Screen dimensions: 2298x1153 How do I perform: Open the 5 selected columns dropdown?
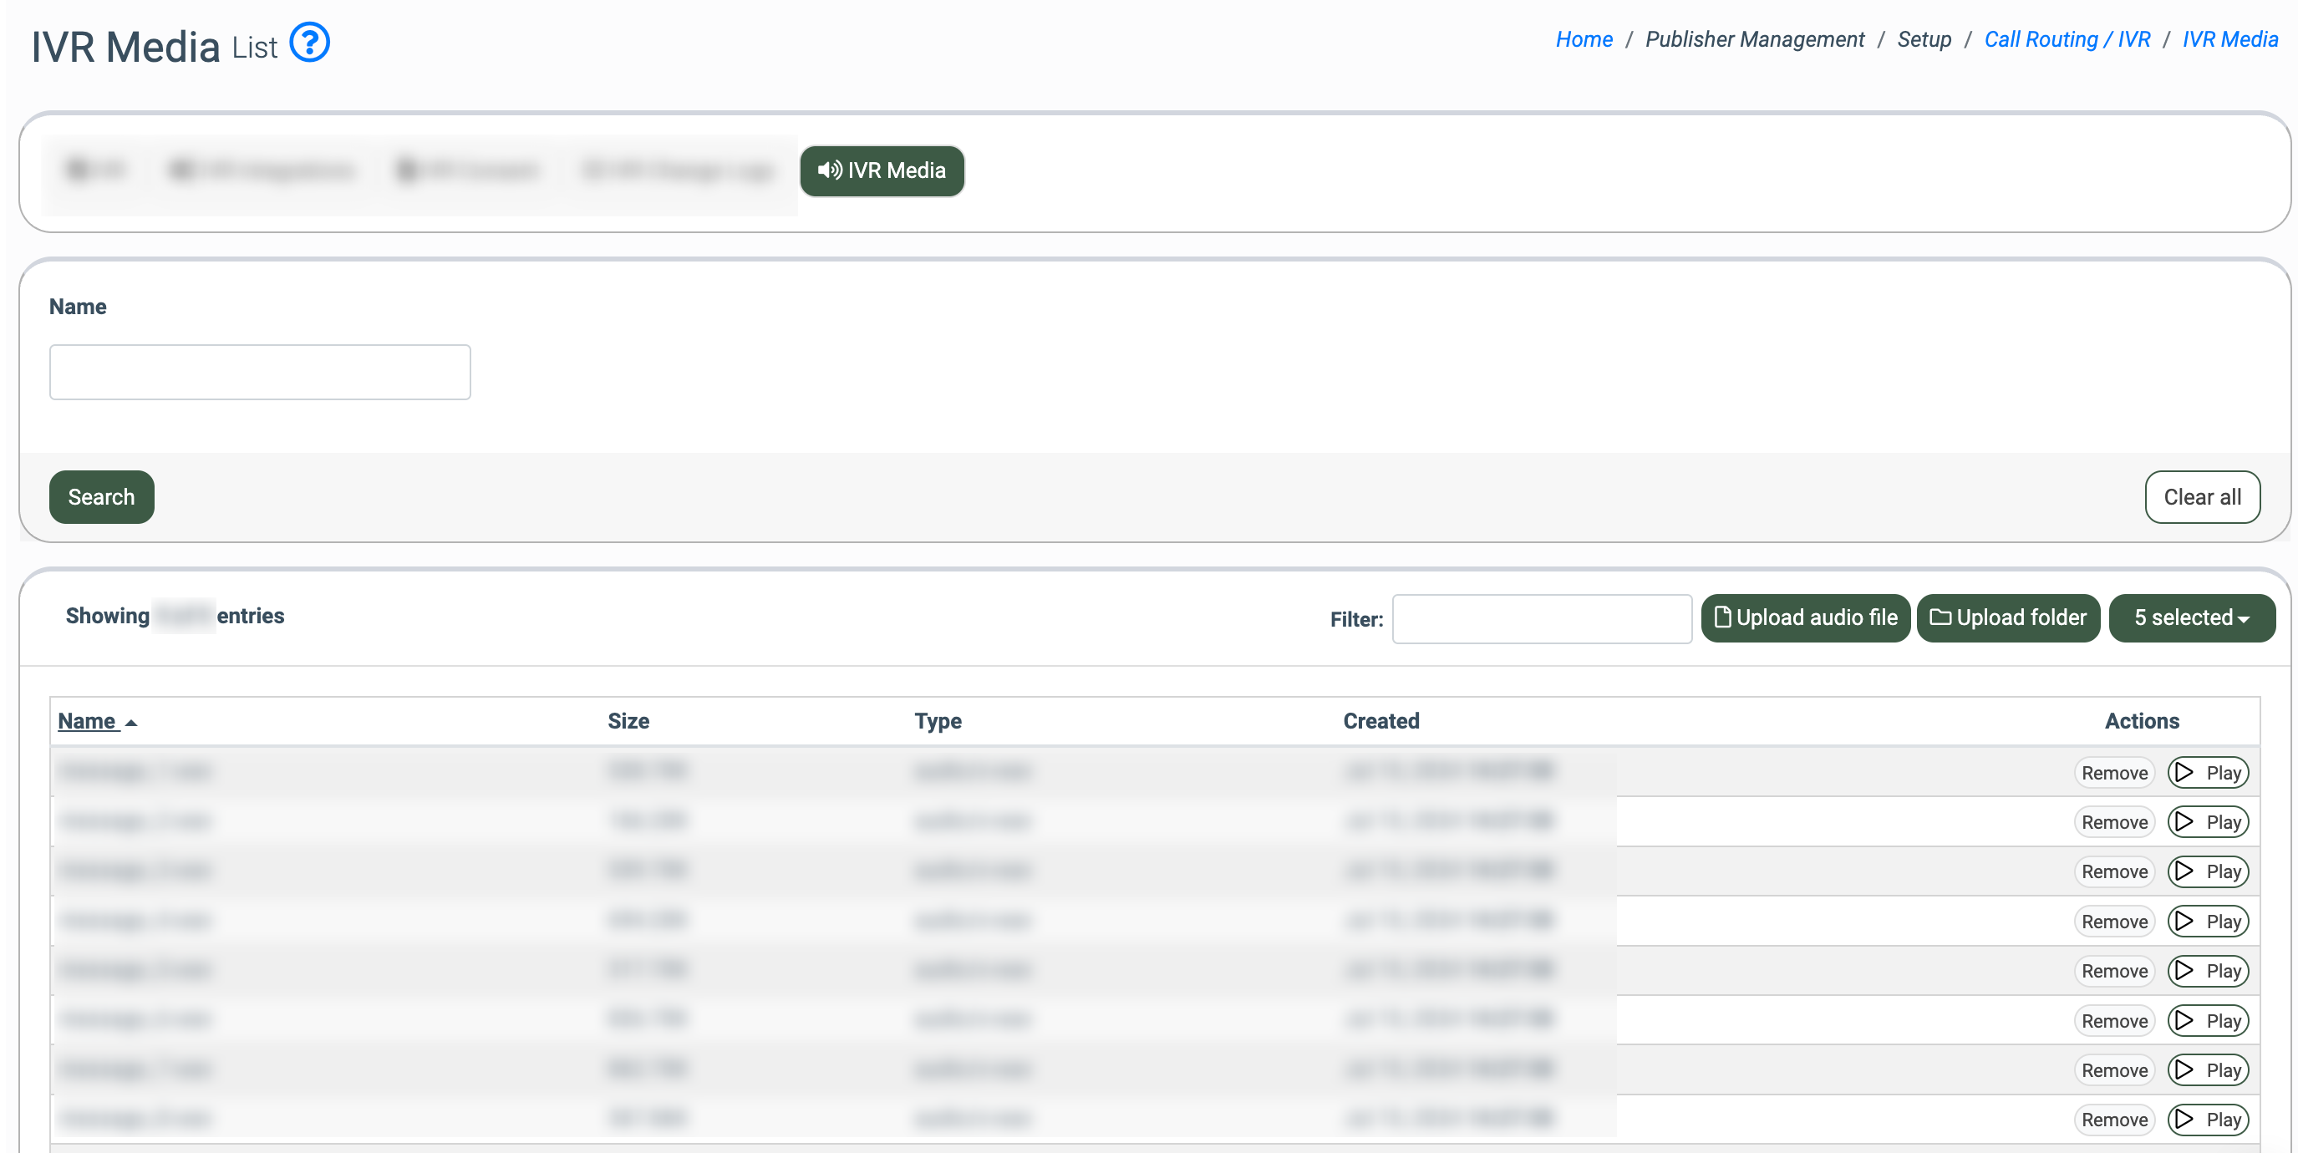pos(2191,617)
